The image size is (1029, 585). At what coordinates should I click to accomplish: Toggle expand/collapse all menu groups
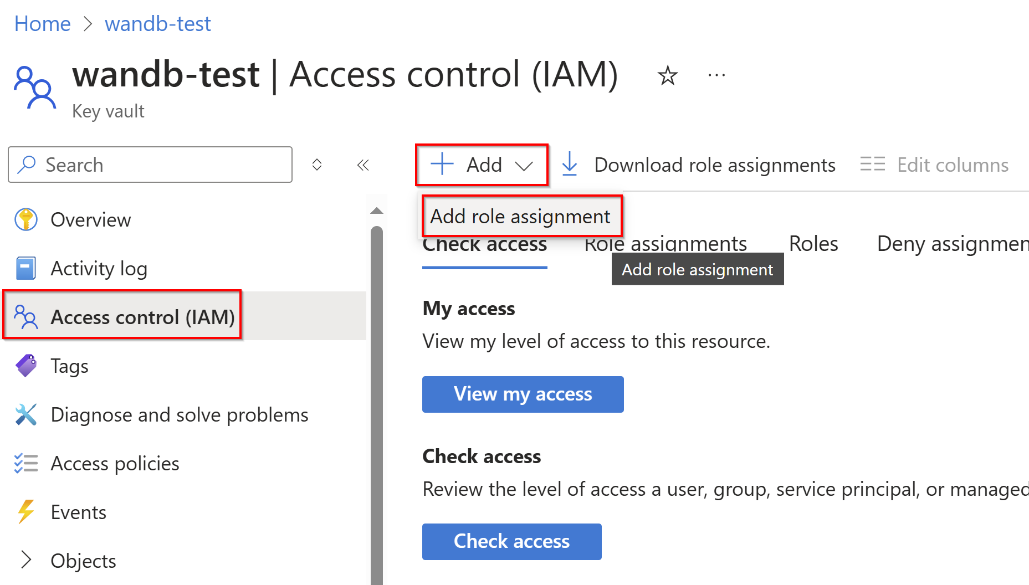click(317, 165)
